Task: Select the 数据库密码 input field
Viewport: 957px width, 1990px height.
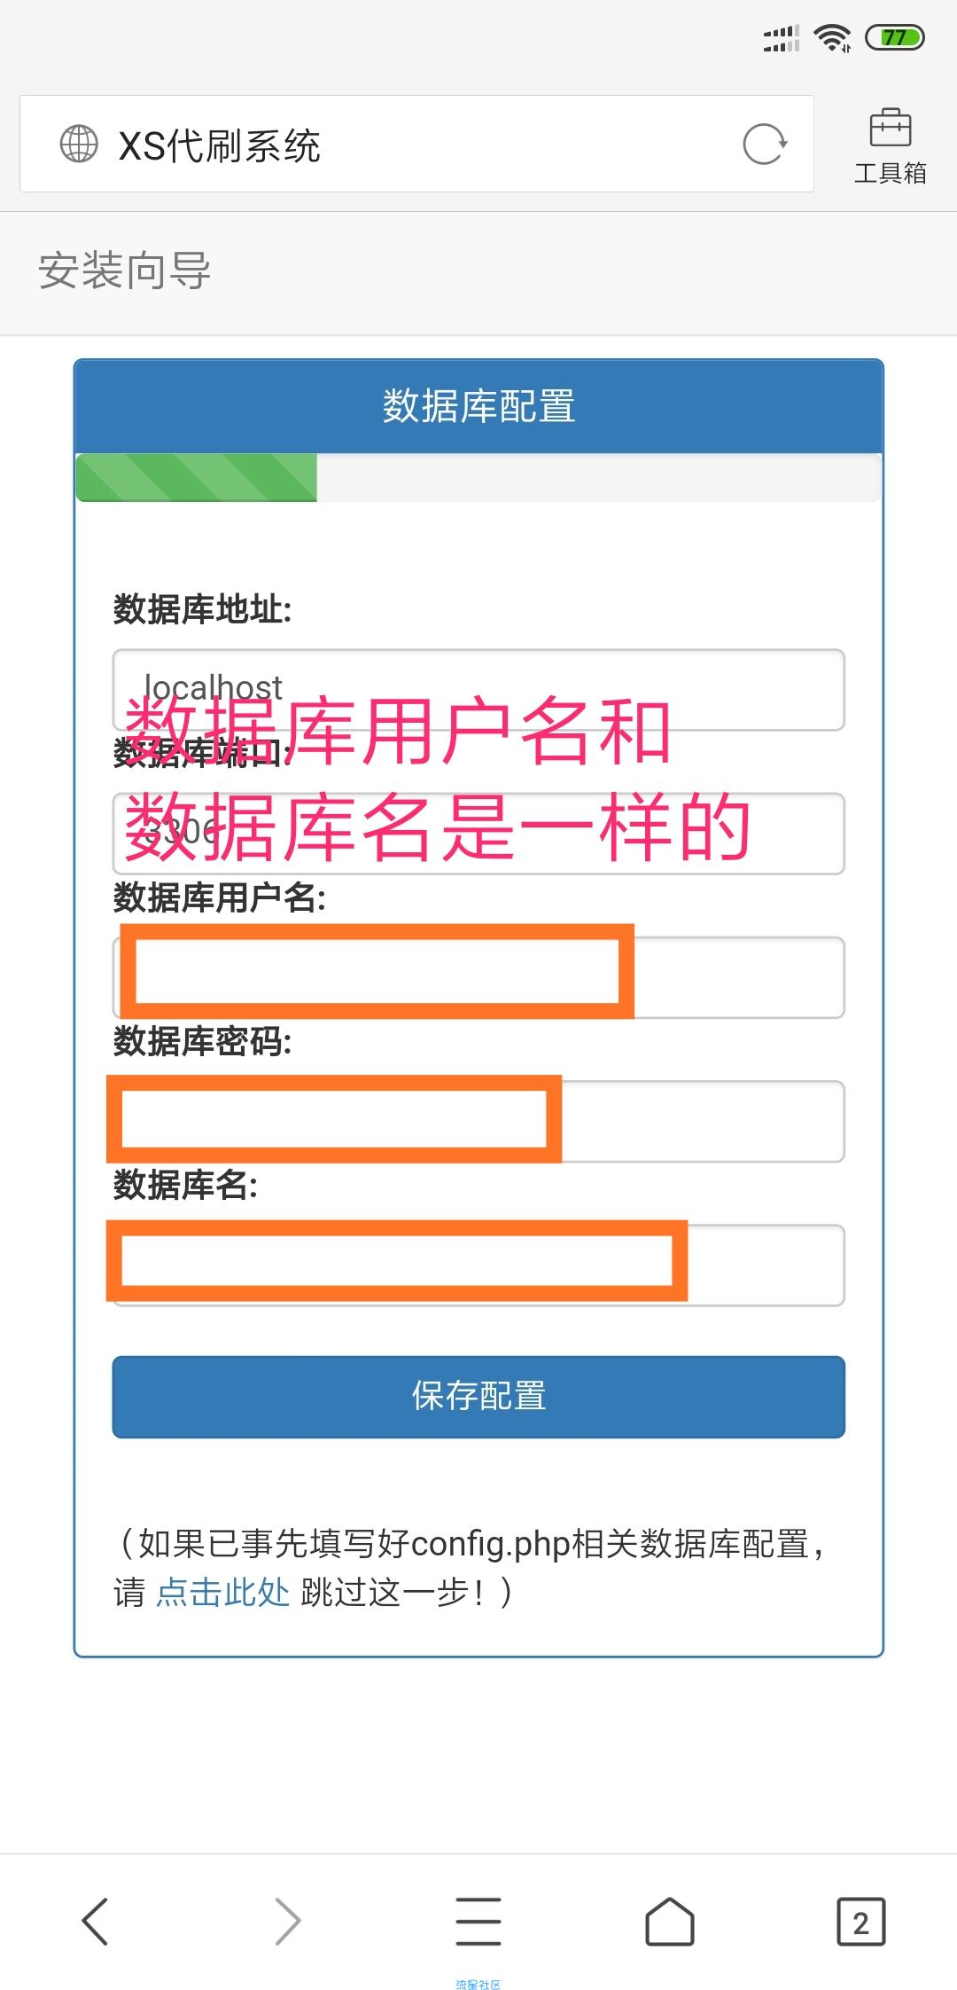Action: tap(478, 1121)
